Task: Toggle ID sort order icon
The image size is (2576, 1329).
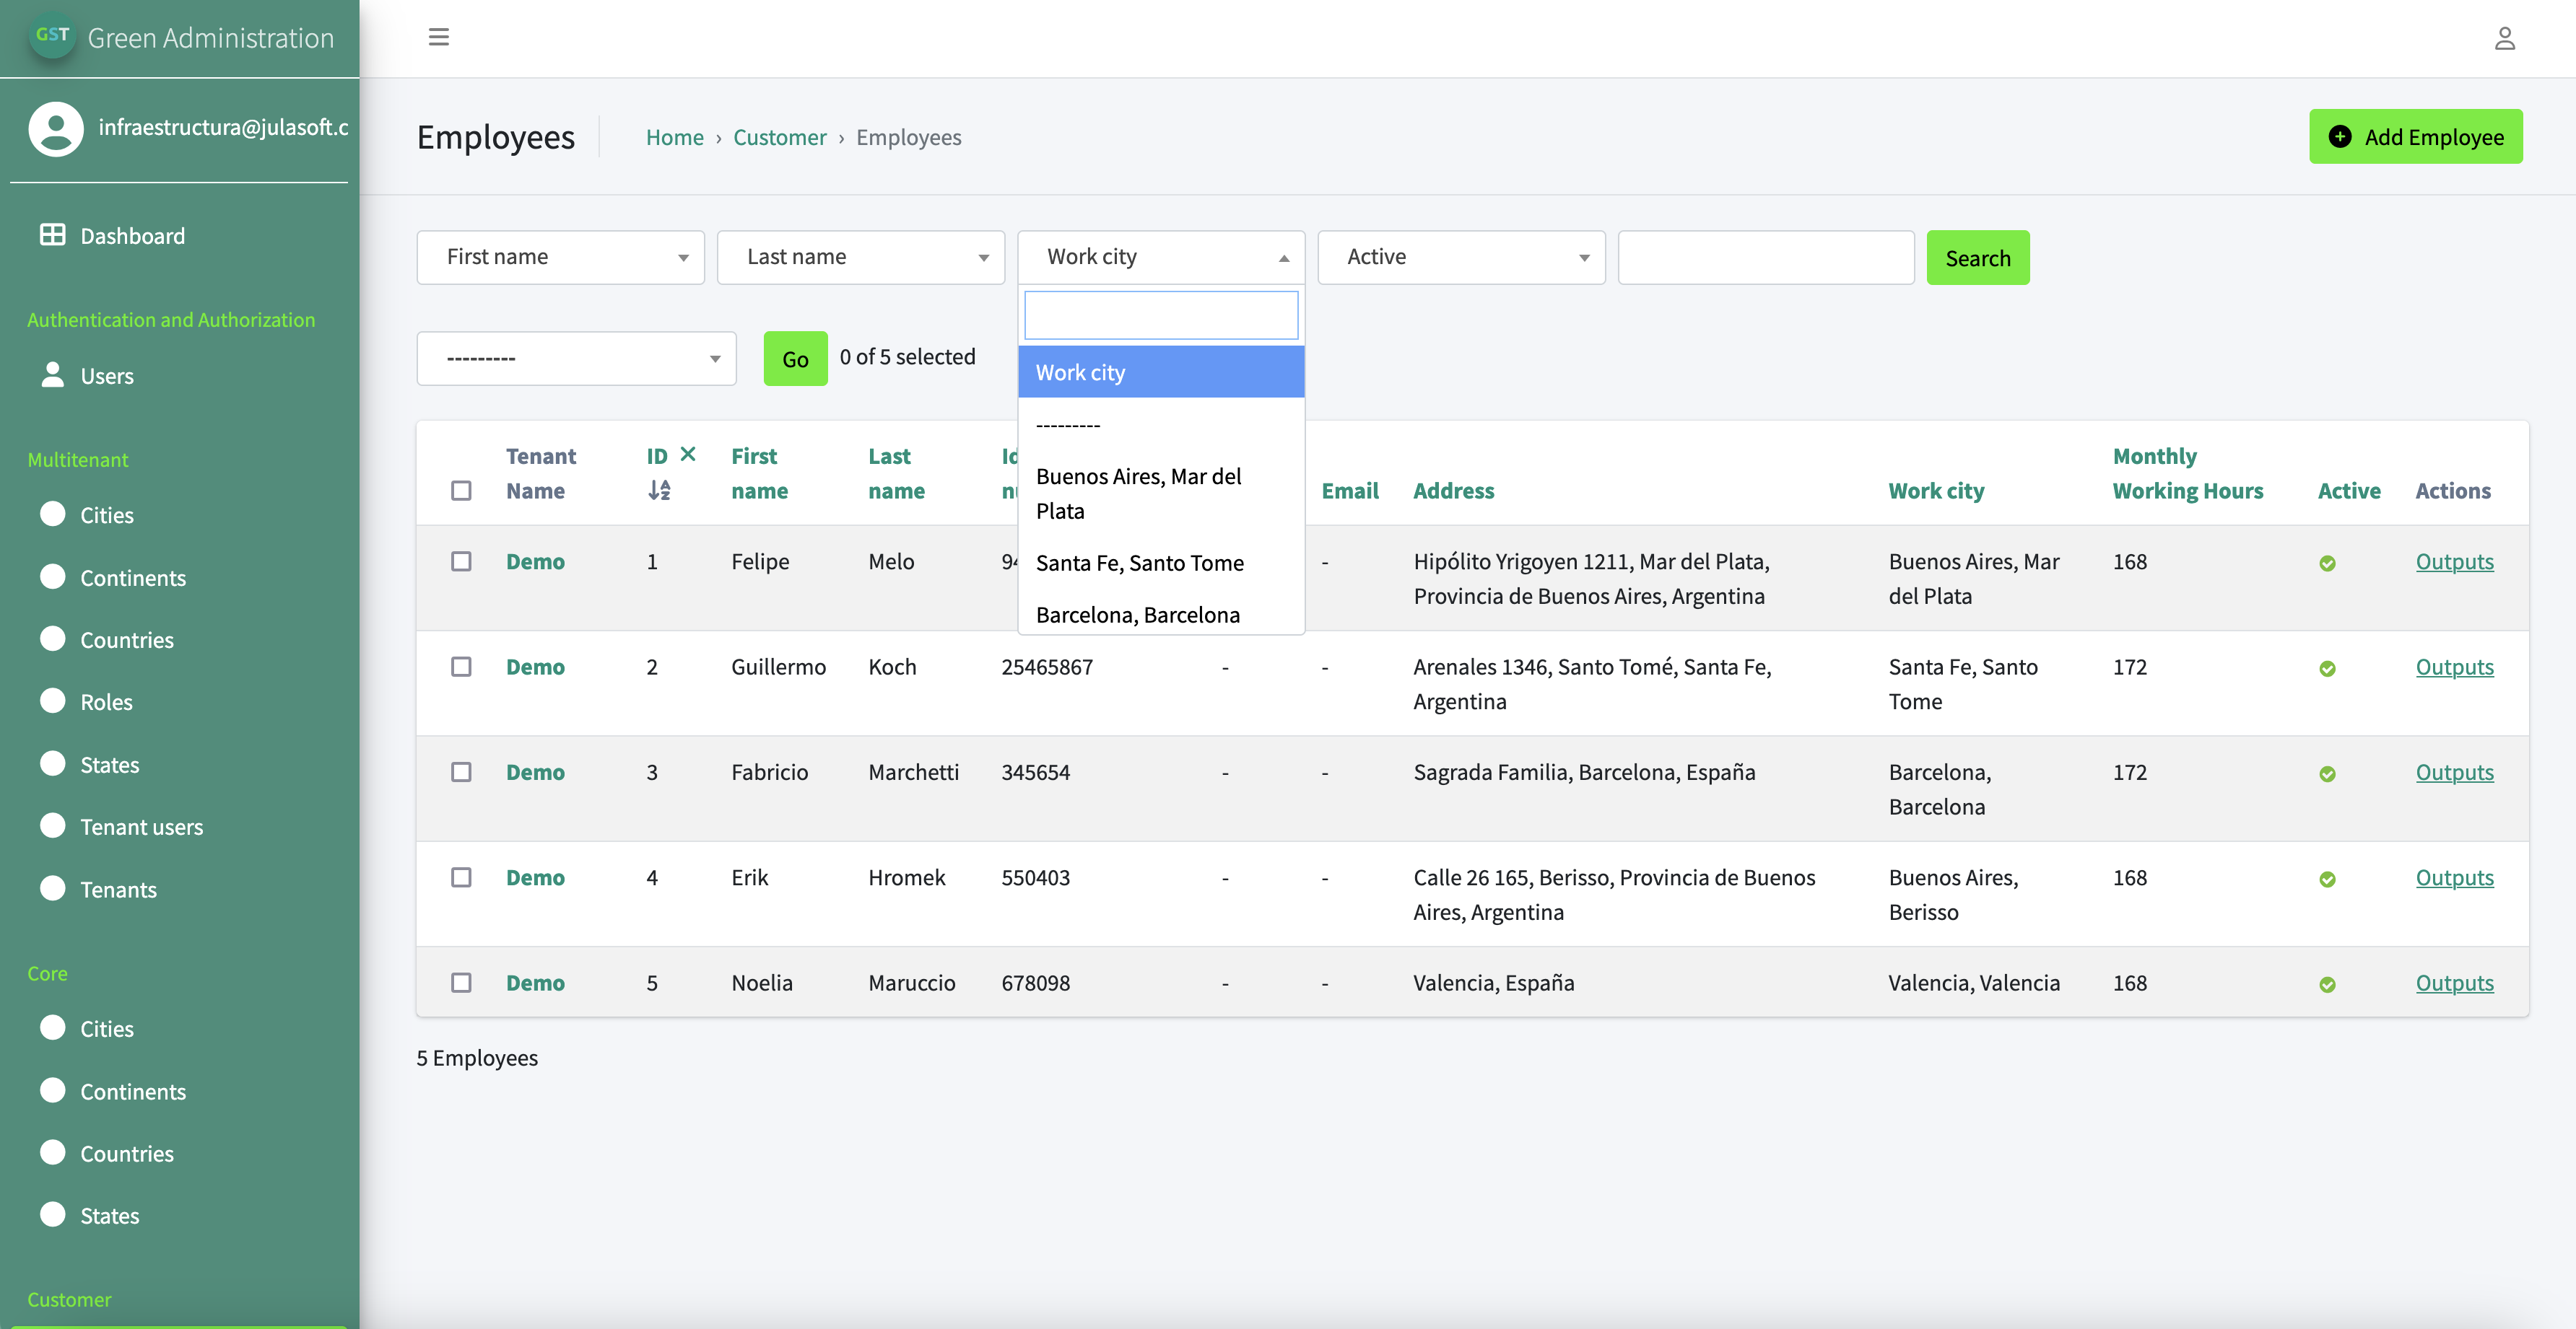Action: pyautogui.click(x=659, y=491)
